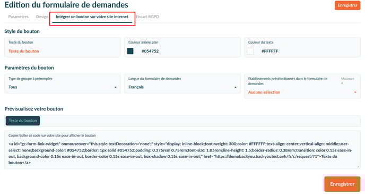The image size is (365, 194).
Task: Switch to the Design tab
Action: click(42, 17)
